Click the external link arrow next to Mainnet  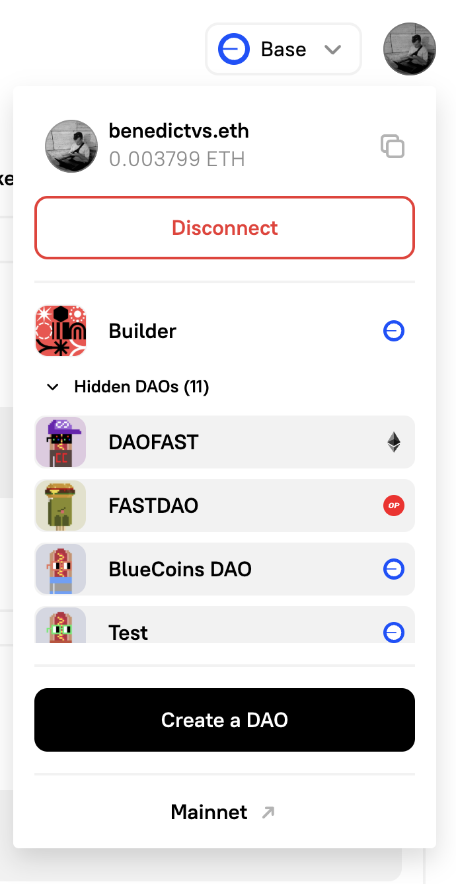tap(267, 813)
